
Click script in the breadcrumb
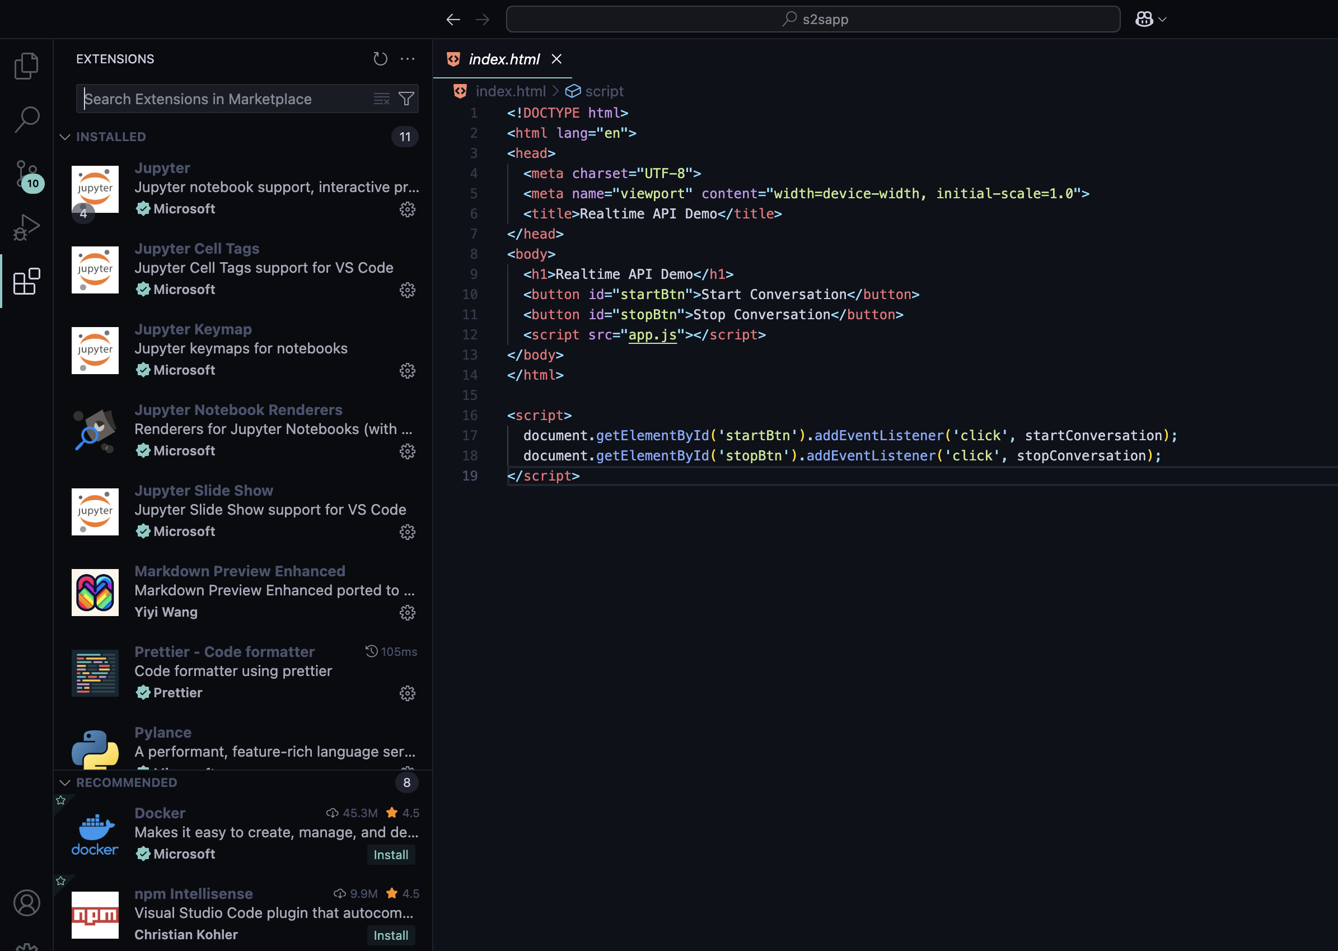click(604, 91)
